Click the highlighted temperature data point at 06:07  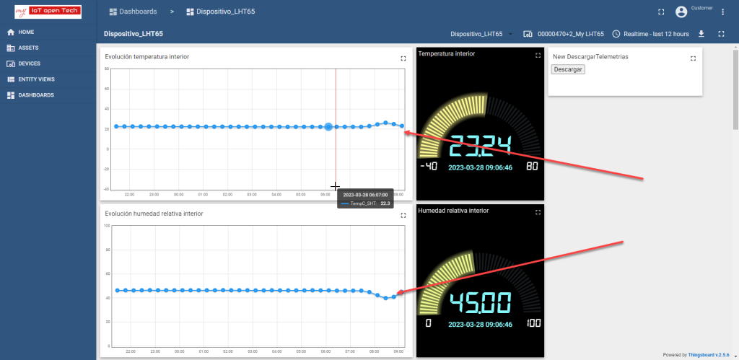click(x=328, y=126)
